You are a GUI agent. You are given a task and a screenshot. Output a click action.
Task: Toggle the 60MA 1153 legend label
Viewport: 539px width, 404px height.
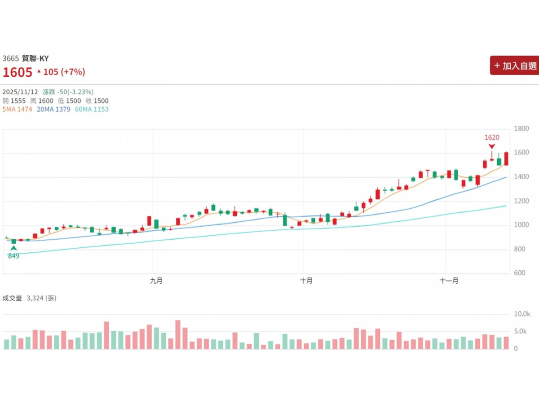pyautogui.click(x=91, y=109)
